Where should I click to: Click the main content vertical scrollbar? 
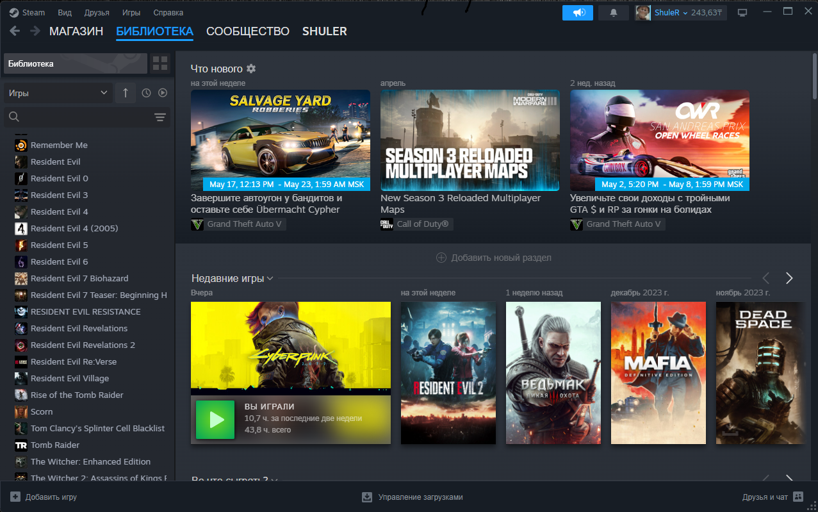coord(814,76)
